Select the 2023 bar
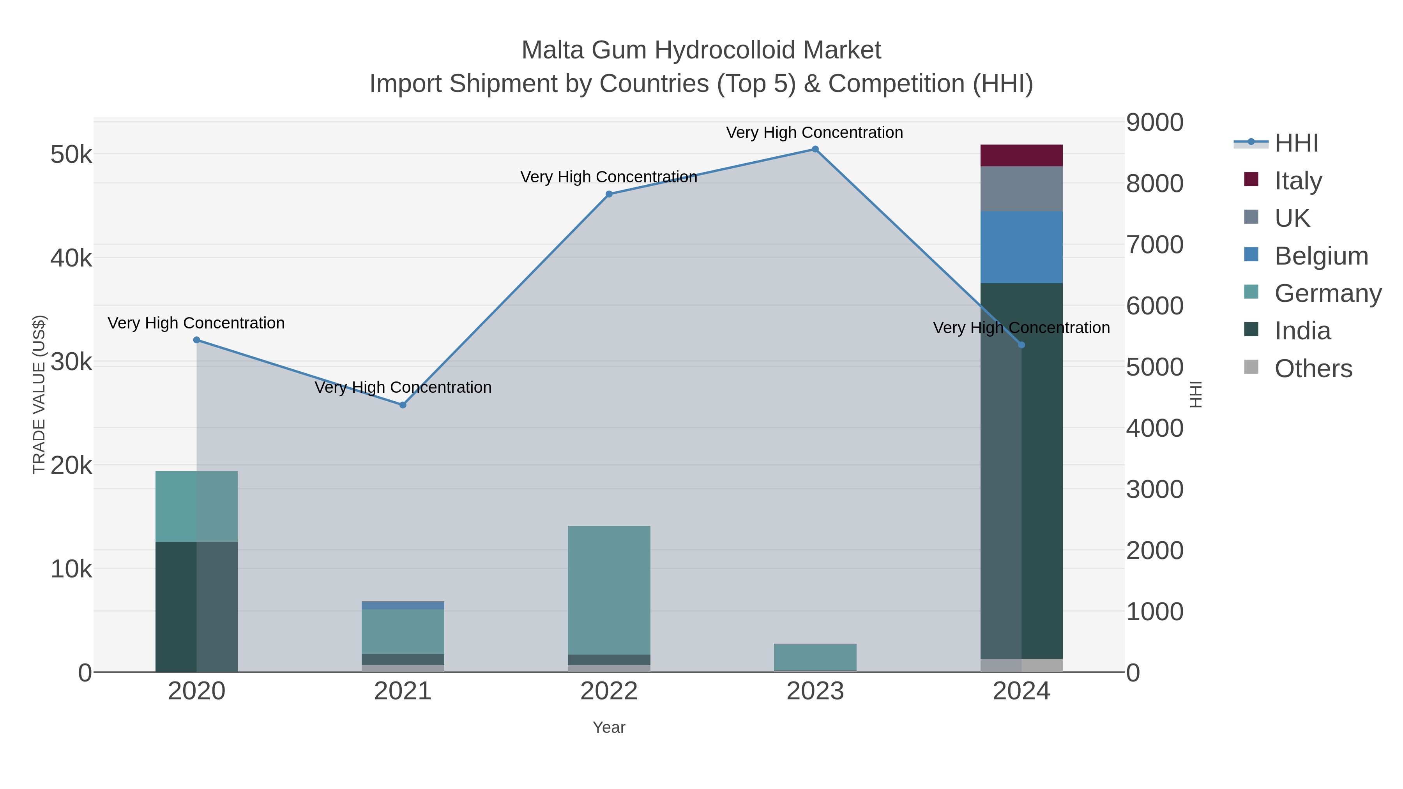This screenshot has height=789, width=1403. [x=815, y=658]
